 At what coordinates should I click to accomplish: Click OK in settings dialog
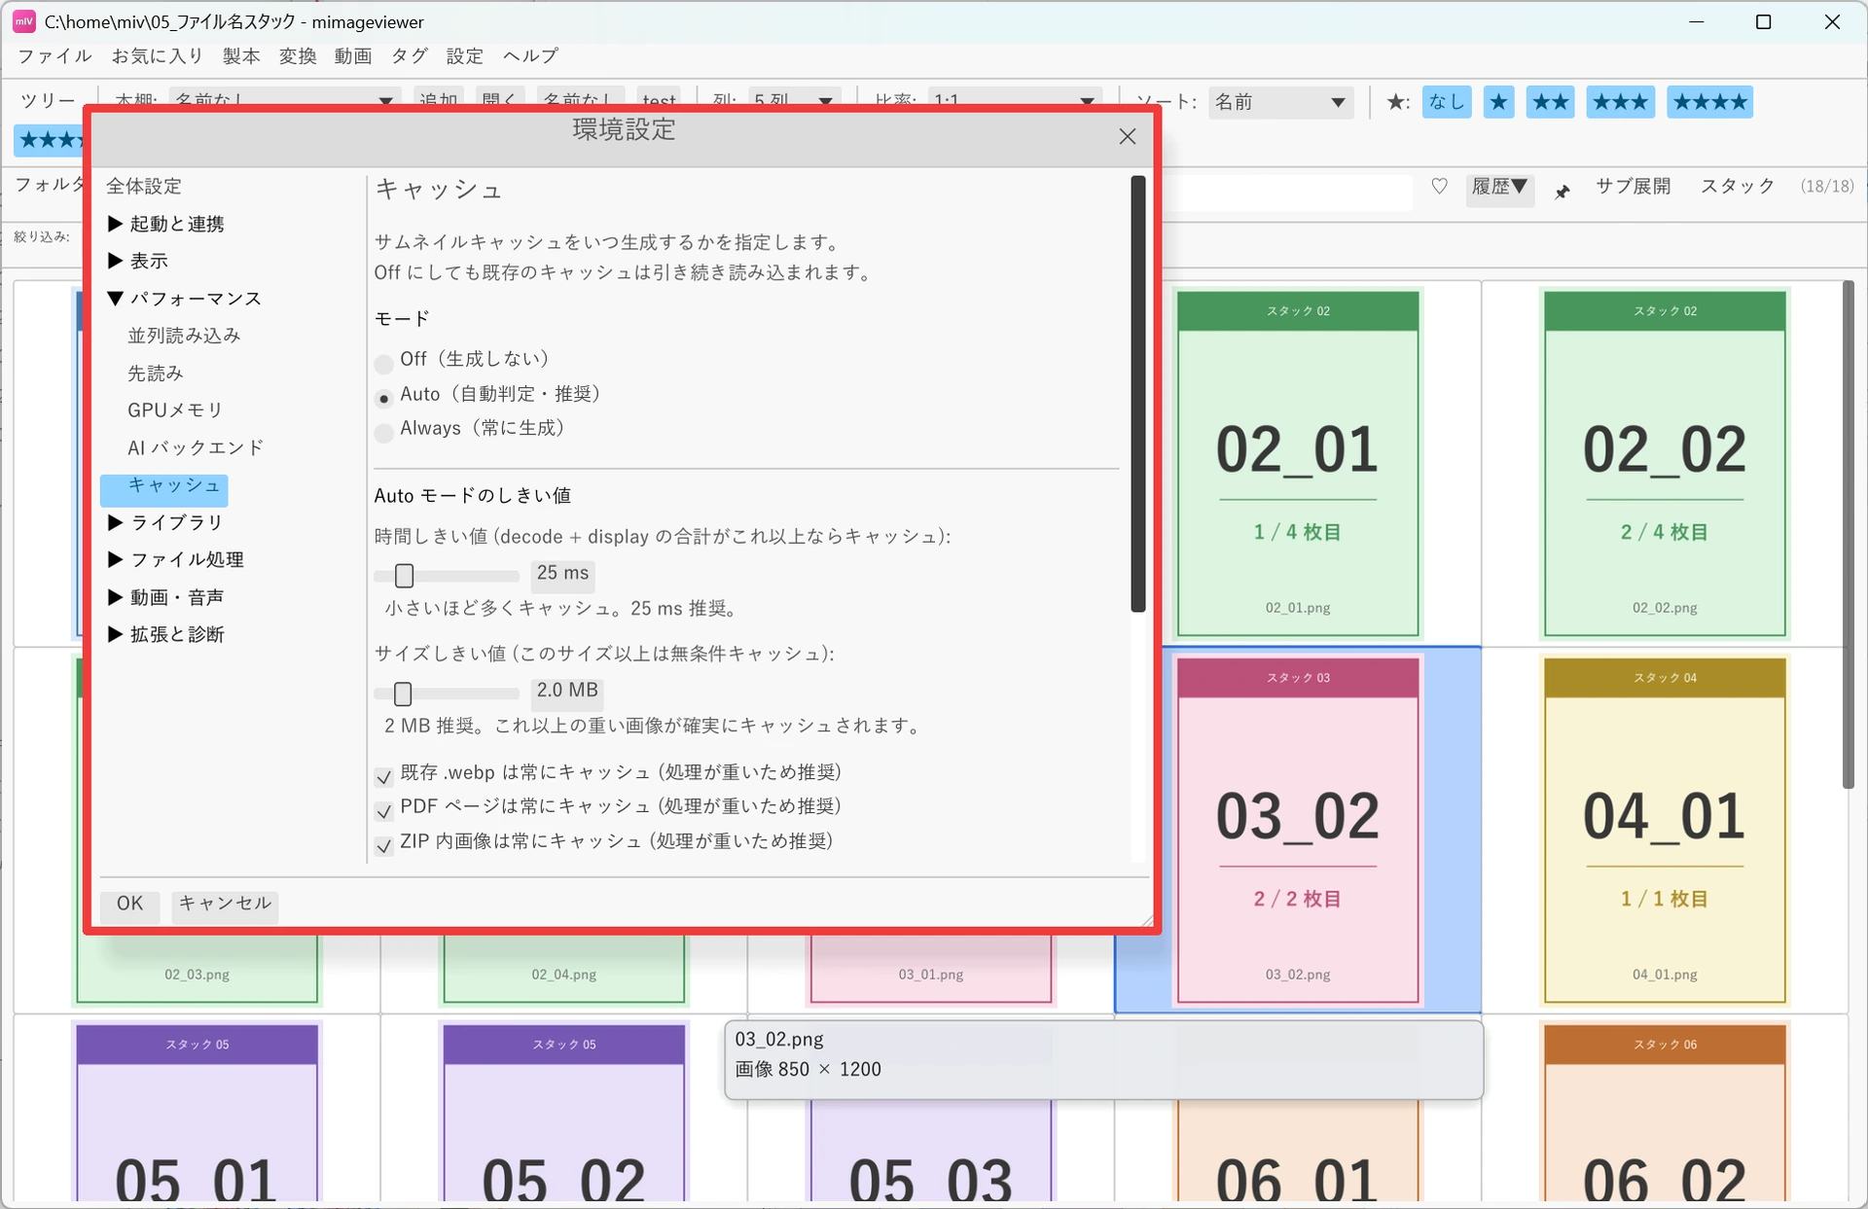(129, 905)
